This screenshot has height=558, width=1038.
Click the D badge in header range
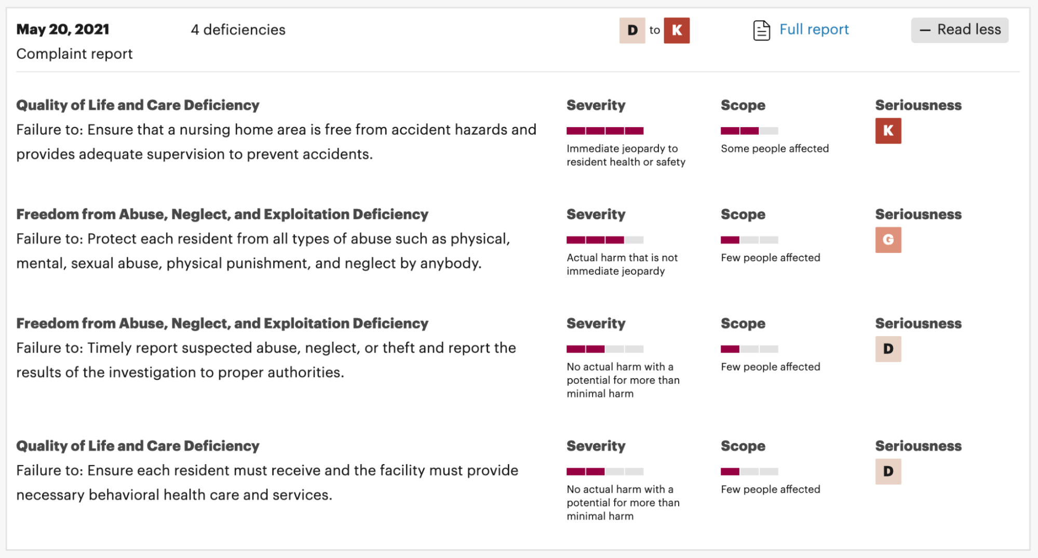tap(632, 30)
